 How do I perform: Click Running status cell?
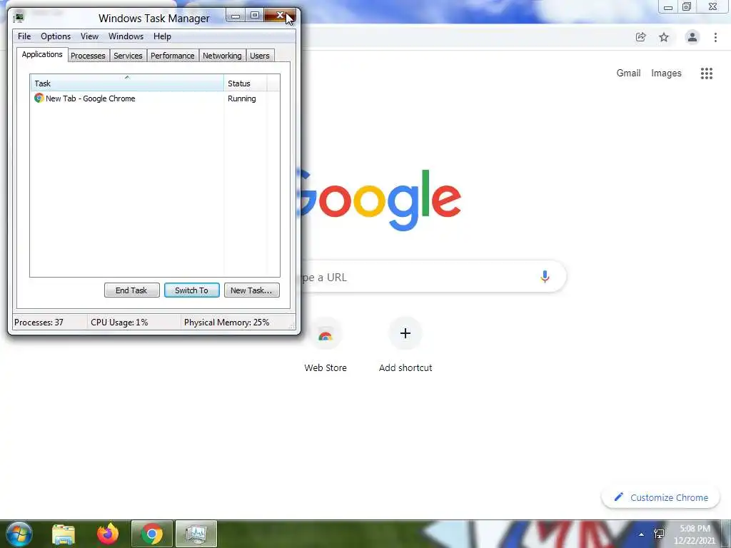point(241,98)
